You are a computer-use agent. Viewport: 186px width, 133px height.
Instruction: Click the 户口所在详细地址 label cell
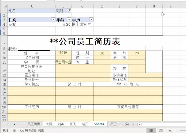31,69
